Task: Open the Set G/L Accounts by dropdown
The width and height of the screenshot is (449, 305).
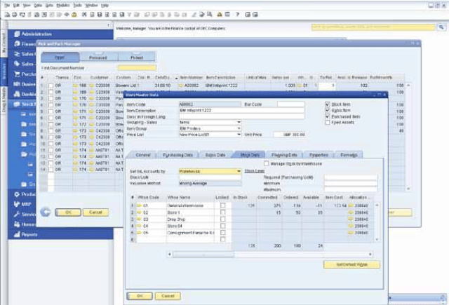Action: pyautogui.click(x=239, y=170)
